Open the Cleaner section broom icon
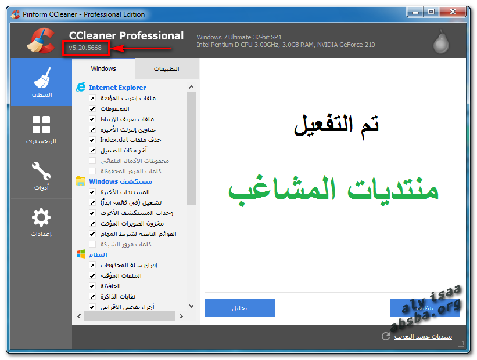Screen dimensions: 477x360 [x=41, y=78]
